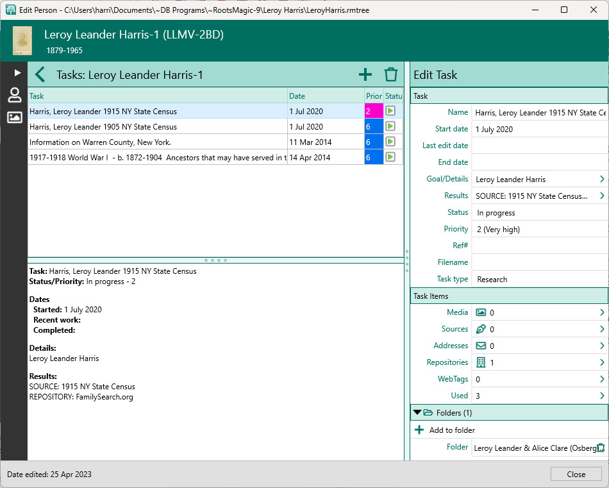Open the person view in the sidebar
The image size is (609, 488).
click(14, 96)
